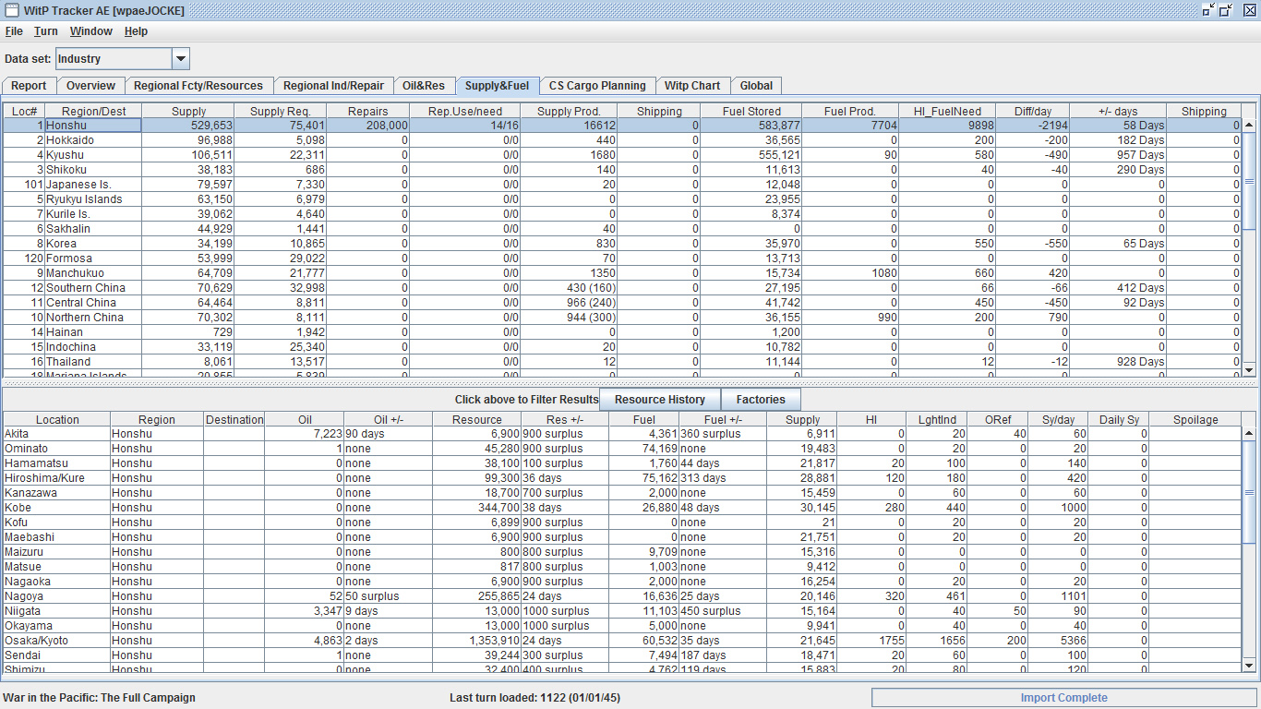Click the Sendai location row
This screenshot has height=709, width=1261.
click(x=623, y=655)
